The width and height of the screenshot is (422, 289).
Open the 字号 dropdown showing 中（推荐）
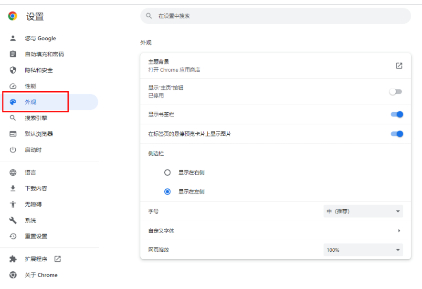363,211
